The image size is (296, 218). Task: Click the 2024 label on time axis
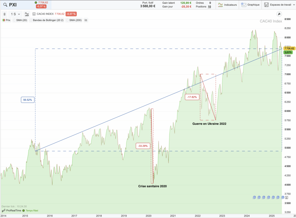[247, 216]
